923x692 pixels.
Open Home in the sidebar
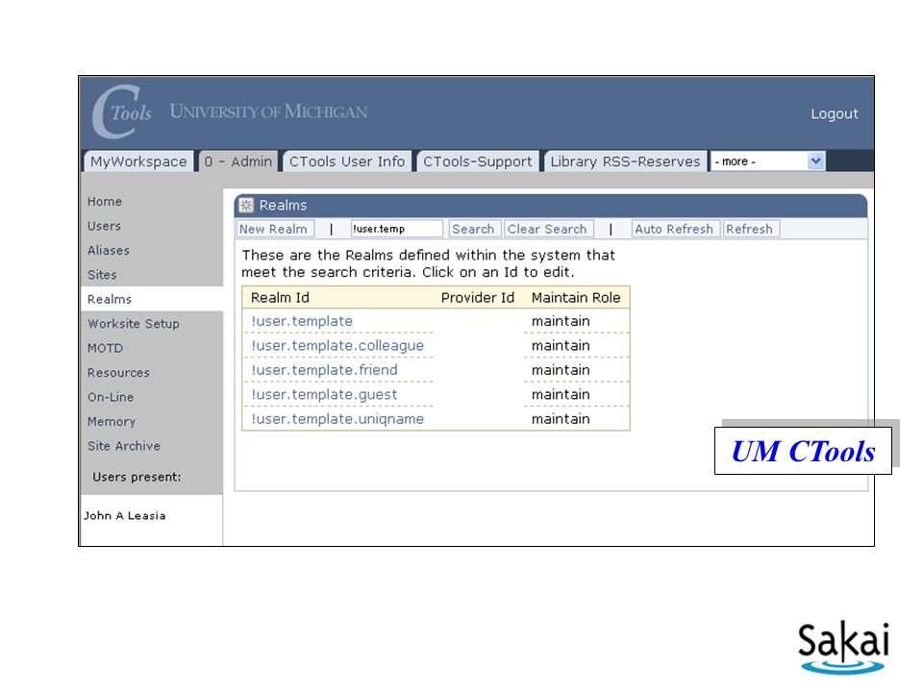click(x=105, y=201)
